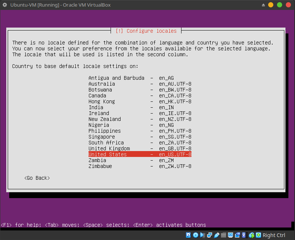Maximize the VirtualBox window with green button
This screenshot has height=240, width=295.
coord(280,5)
